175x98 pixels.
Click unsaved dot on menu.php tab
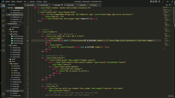[x=62, y=5]
